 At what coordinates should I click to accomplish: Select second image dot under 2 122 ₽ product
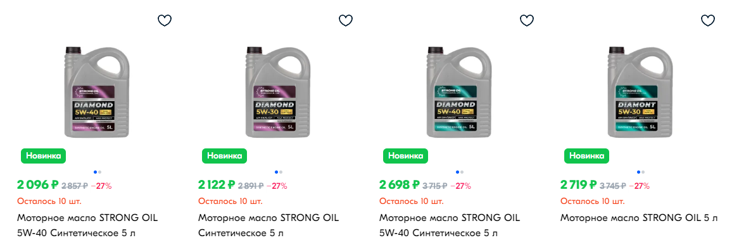point(281,172)
